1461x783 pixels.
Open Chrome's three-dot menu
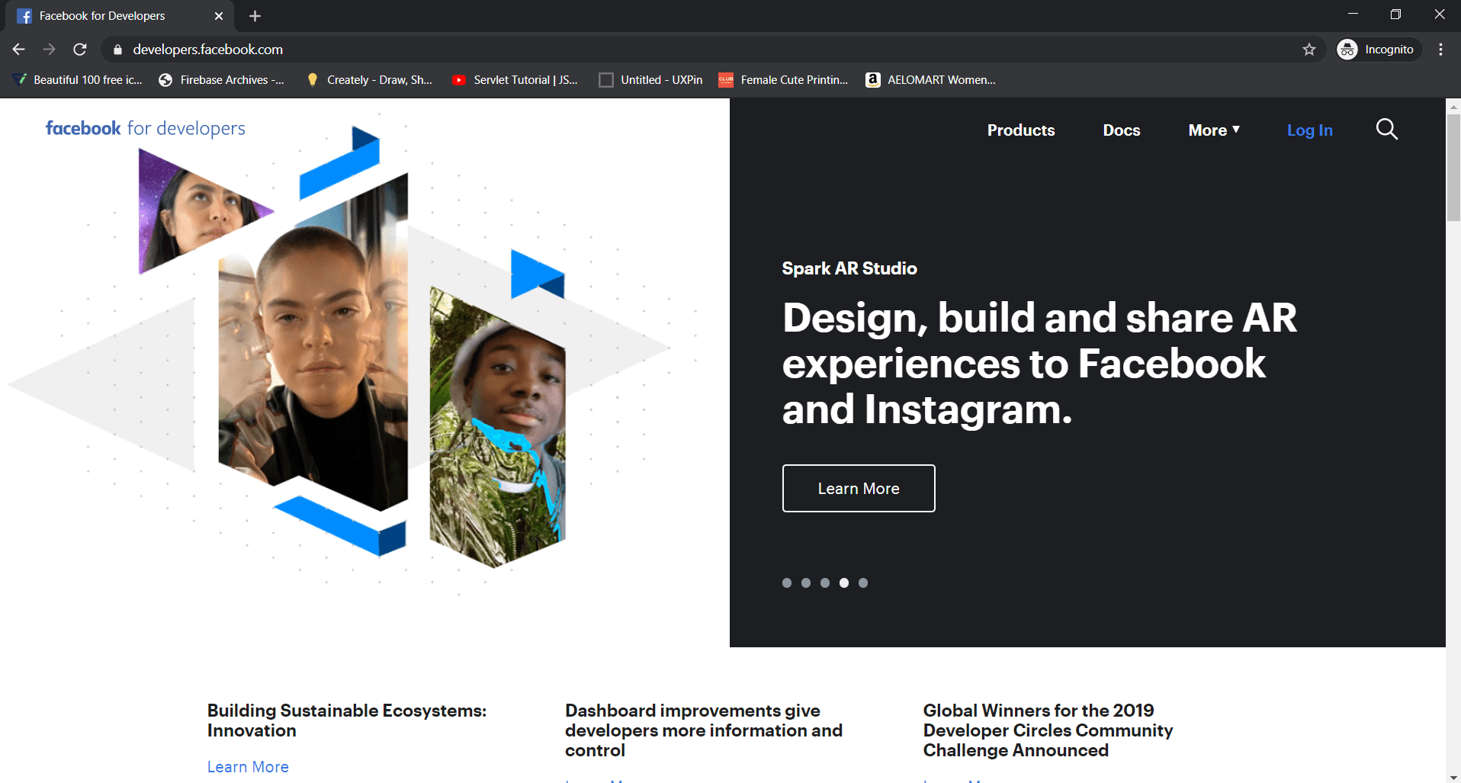[x=1440, y=50]
